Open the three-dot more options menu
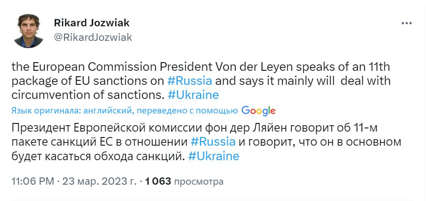 click(406, 23)
